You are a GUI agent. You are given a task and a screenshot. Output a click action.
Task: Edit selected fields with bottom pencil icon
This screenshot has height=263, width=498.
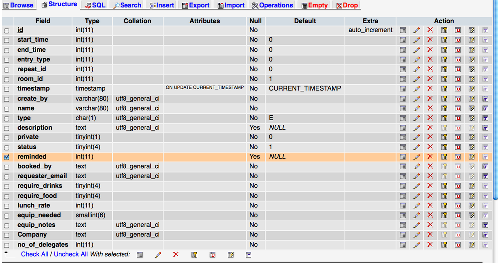158,255
